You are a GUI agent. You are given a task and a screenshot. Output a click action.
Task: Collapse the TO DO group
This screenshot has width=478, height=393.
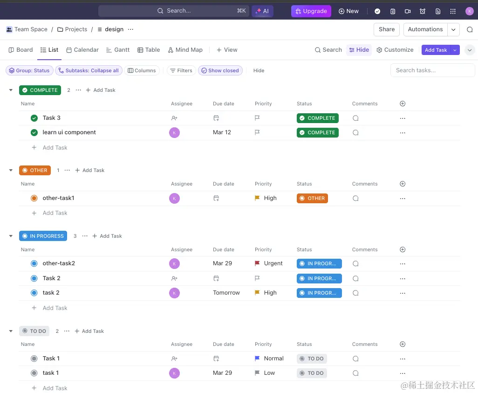coord(11,331)
